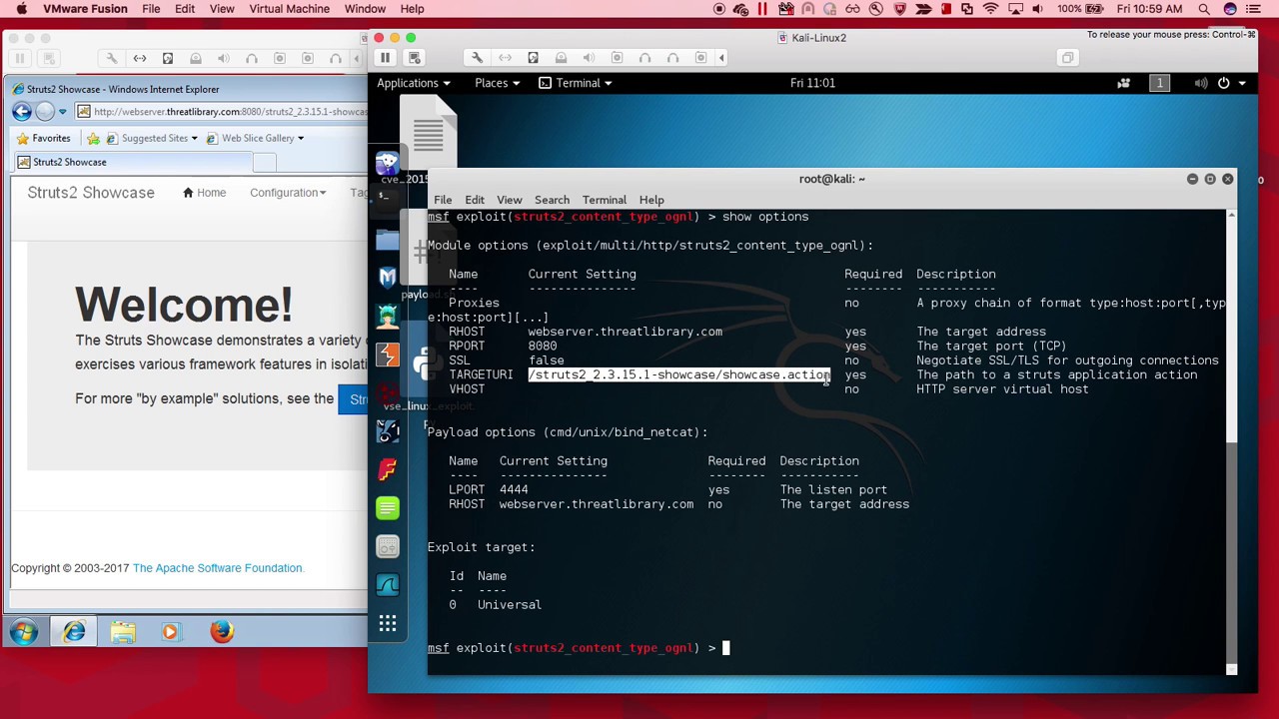Click the Unity view icon in Kali-Linux2 toolbar

[x=1067, y=58]
